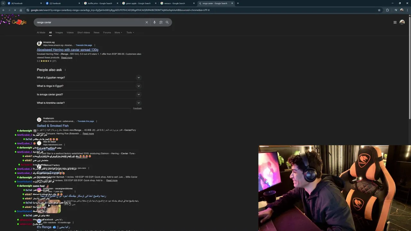The image size is (411, 231).
Task: Open the Google account avatar
Action: [x=402, y=22]
